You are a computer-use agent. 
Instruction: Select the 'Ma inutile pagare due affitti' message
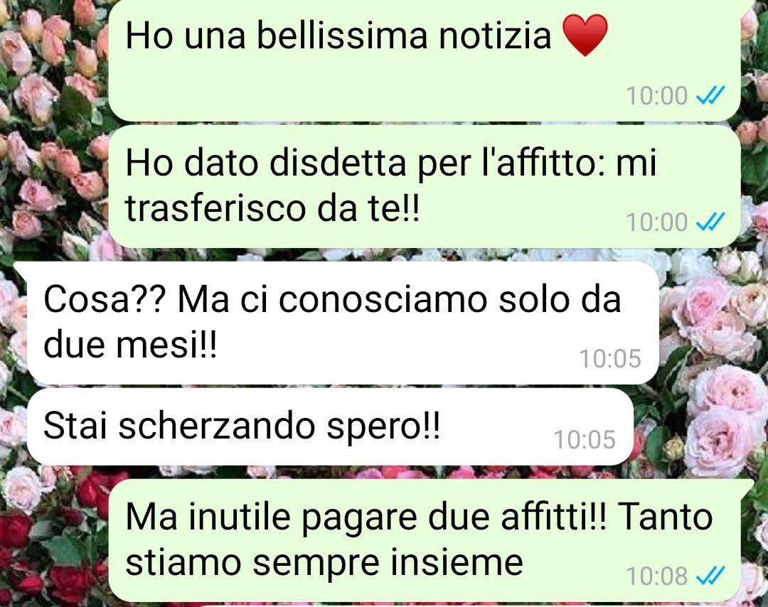point(424,541)
